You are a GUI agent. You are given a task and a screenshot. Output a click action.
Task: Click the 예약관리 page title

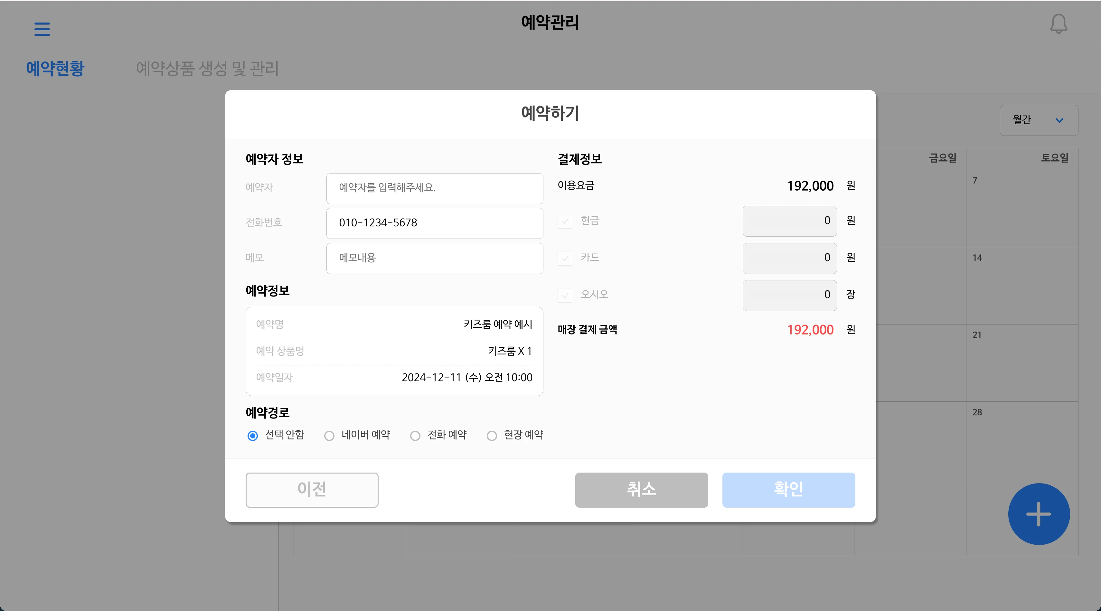(x=550, y=22)
